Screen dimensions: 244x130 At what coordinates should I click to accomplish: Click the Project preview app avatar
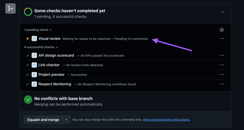coord(34,75)
